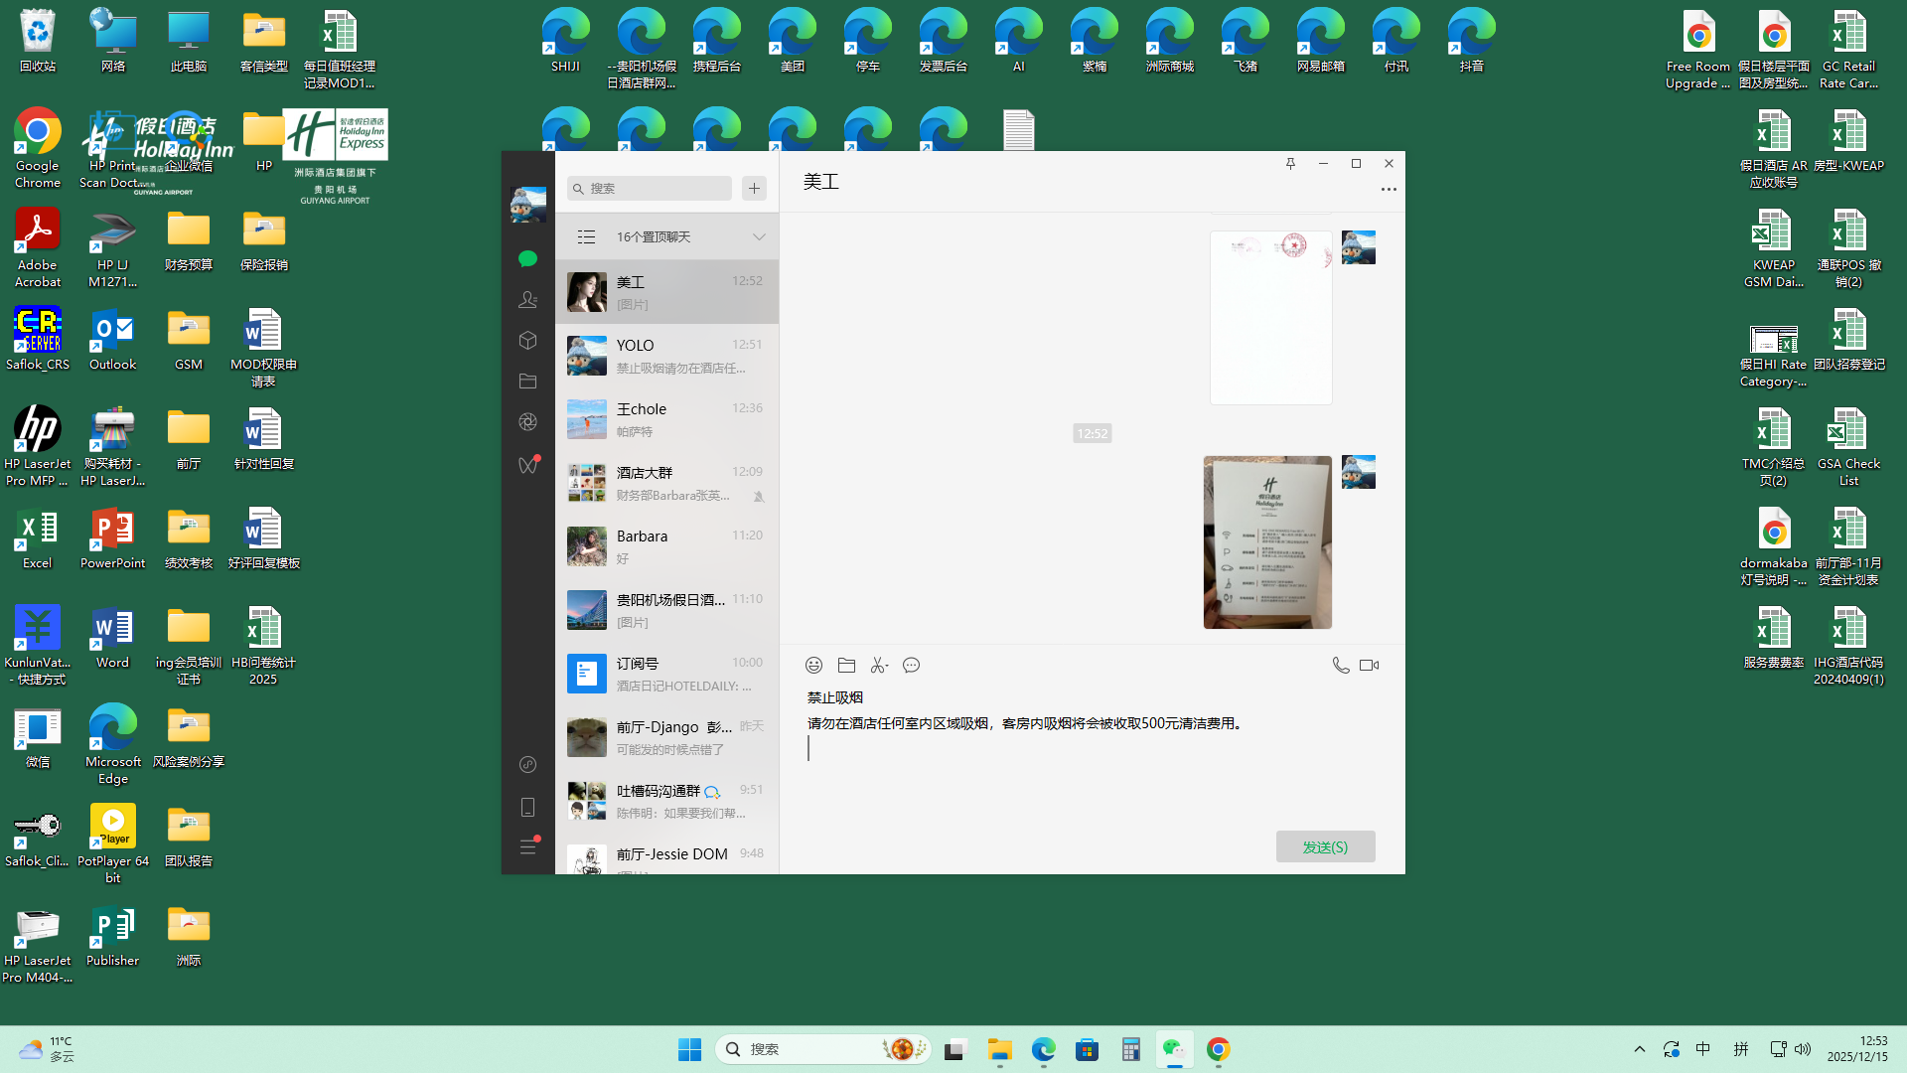Collapse the 16个置顶聊天 pinned chats list
This screenshot has height=1073, width=1907.
point(759,237)
